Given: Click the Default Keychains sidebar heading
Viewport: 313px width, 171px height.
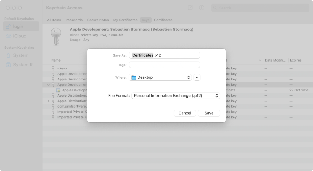Looking at the screenshot, I should [x=19, y=19].
